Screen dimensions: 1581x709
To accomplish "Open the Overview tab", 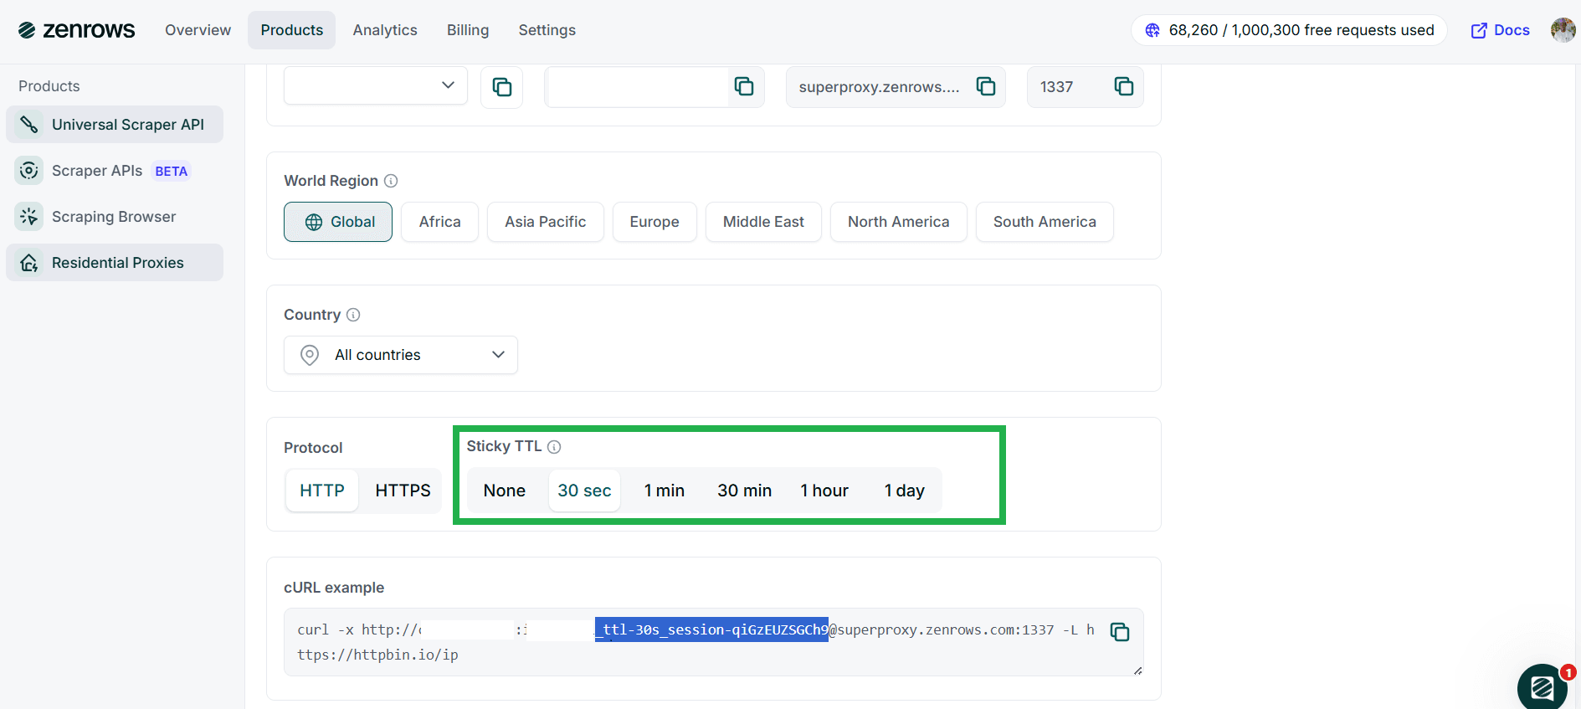I will click(x=198, y=30).
